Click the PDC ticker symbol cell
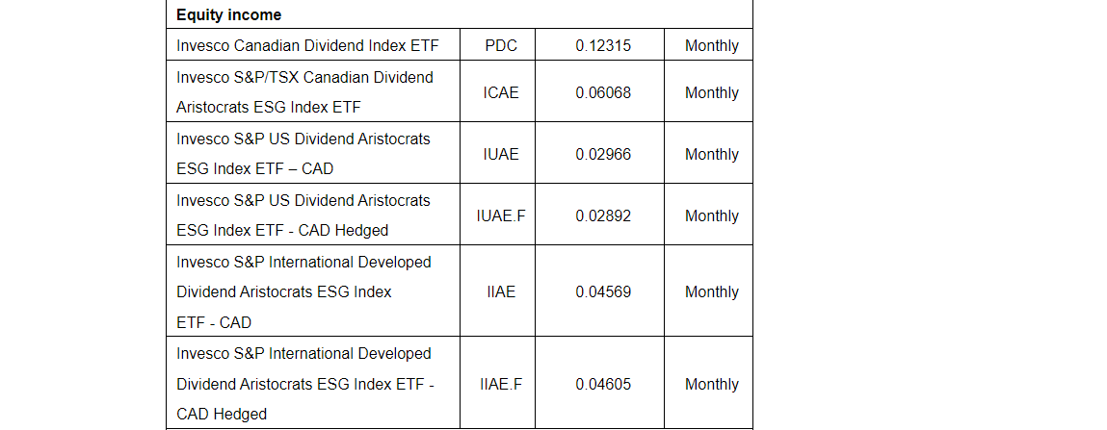The image size is (1107, 430). 503,45
